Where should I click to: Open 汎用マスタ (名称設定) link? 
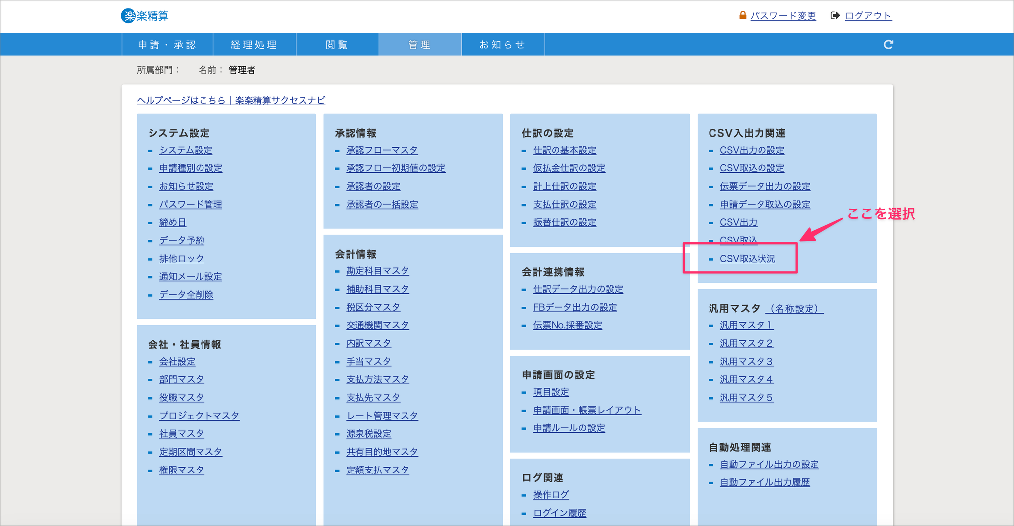coord(795,309)
